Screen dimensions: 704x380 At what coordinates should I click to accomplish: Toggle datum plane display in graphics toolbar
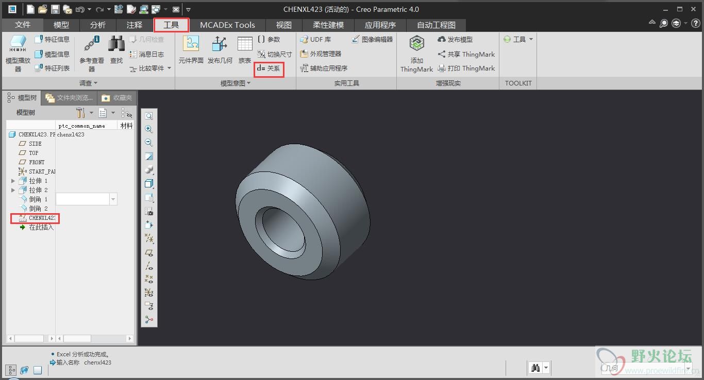(149, 253)
